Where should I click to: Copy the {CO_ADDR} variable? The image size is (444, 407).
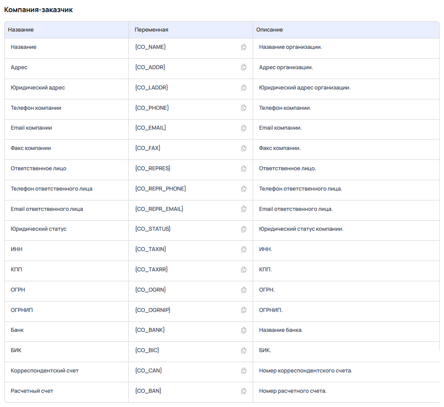pyautogui.click(x=244, y=67)
